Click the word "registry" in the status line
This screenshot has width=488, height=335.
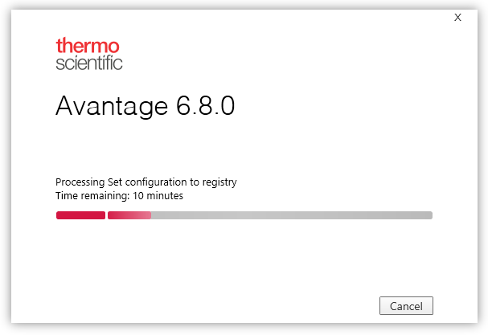pyautogui.click(x=219, y=182)
